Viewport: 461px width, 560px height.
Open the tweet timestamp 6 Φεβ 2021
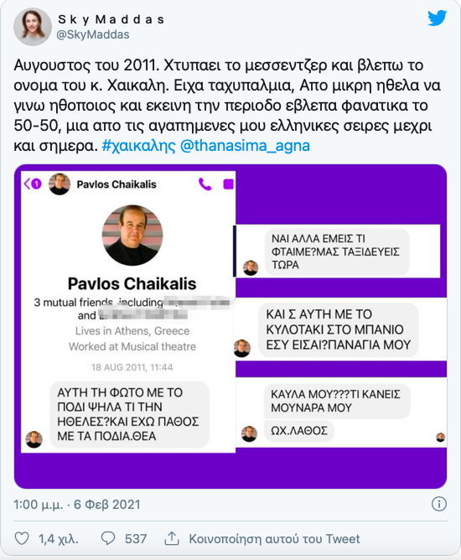[x=106, y=505]
